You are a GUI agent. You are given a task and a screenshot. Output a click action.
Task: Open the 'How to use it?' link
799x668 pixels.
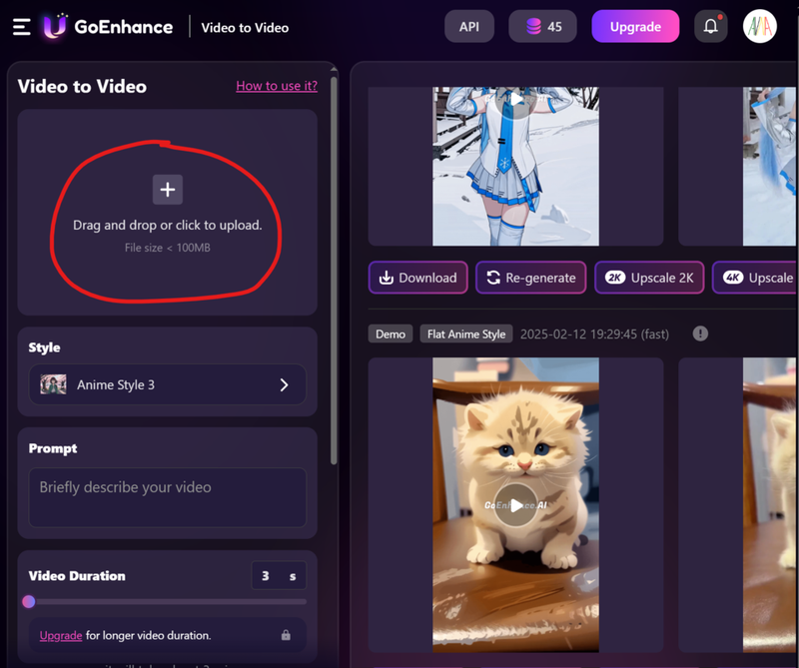[277, 86]
